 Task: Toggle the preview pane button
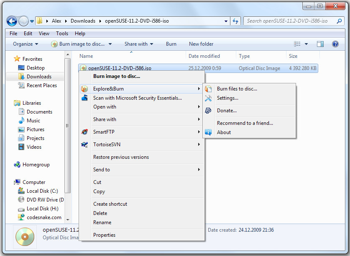pyautogui.click(x=320, y=44)
